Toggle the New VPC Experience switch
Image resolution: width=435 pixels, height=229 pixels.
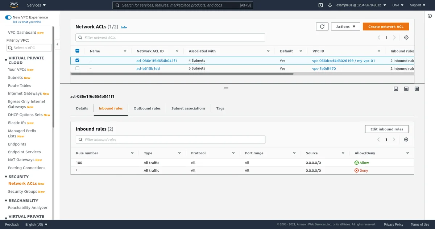click(8, 17)
